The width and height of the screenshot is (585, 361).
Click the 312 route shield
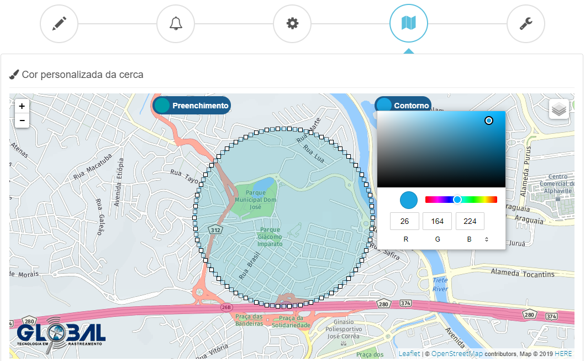coord(215,230)
